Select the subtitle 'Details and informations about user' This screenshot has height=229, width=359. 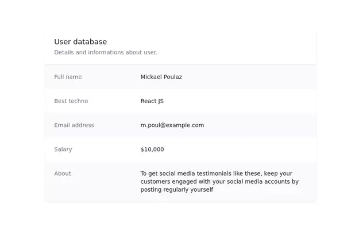(106, 53)
